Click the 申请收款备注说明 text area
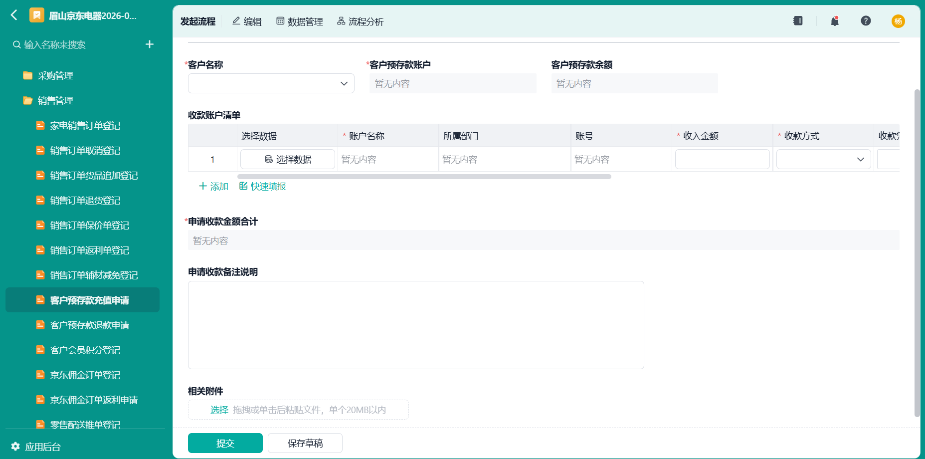Screen dimensions: 925x459 coord(416,325)
